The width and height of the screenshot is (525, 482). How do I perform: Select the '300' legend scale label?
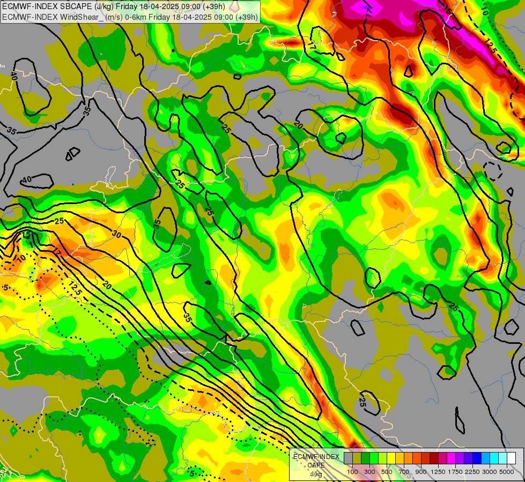[x=369, y=472]
